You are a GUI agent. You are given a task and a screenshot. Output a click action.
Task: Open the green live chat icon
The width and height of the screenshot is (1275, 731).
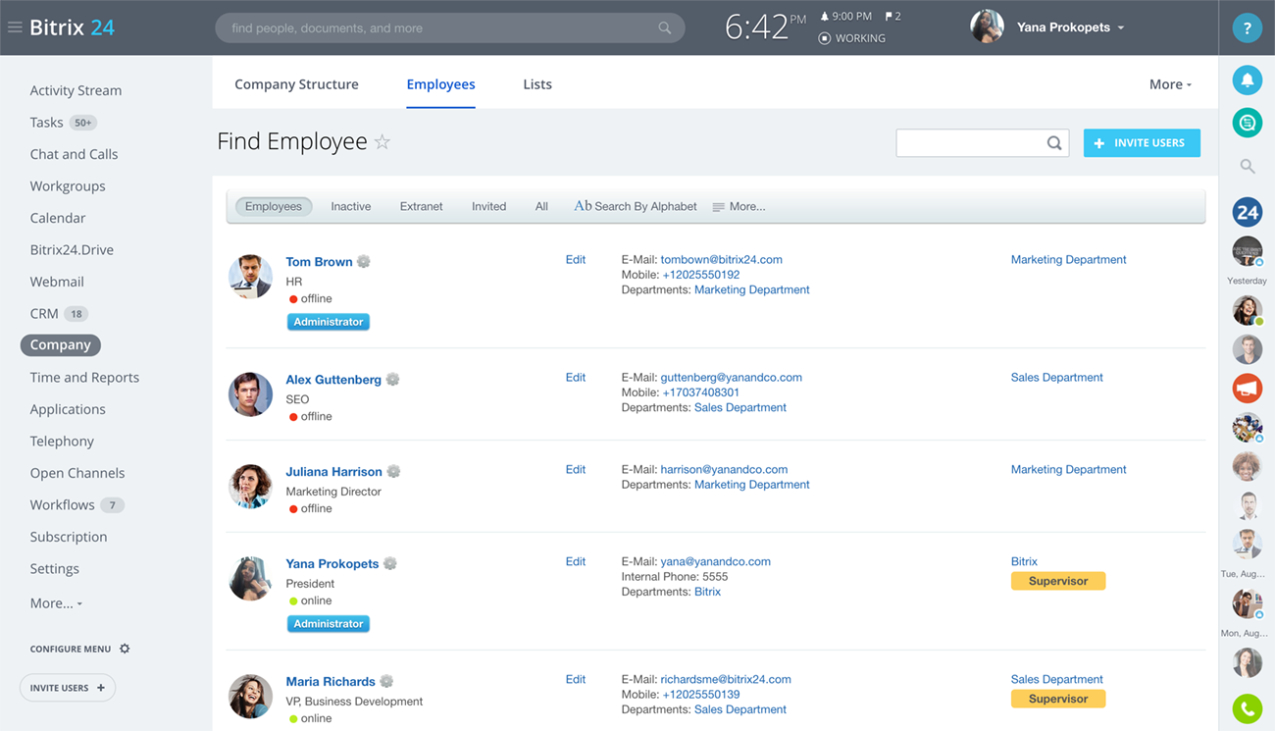pos(1247,122)
